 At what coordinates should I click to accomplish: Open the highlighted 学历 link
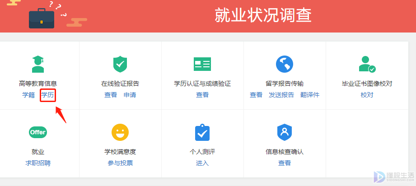pos(47,95)
